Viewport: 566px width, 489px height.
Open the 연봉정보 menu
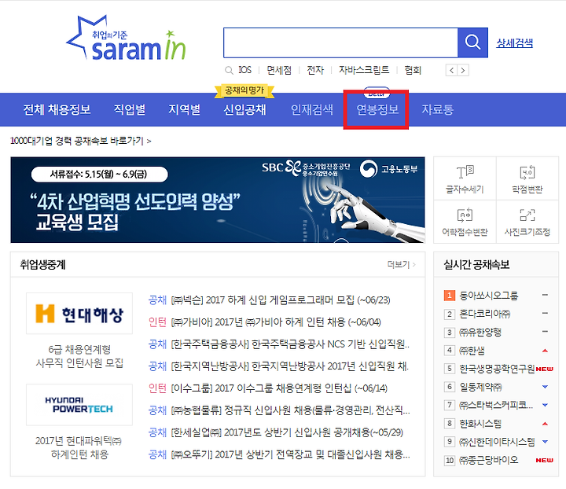(x=377, y=109)
